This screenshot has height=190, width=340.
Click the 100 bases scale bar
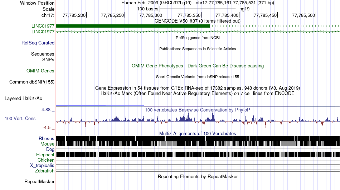pyautogui.click(x=198, y=9)
